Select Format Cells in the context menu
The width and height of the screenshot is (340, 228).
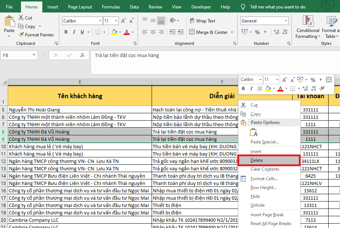tap(264, 179)
